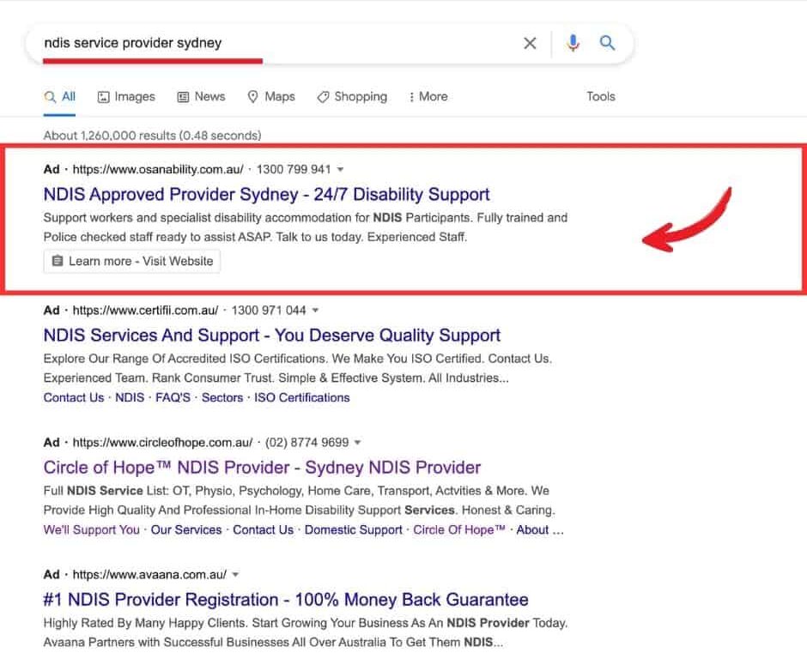Open the Images results tab
The width and height of the screenshot is (807, 671).
(126, 97)
